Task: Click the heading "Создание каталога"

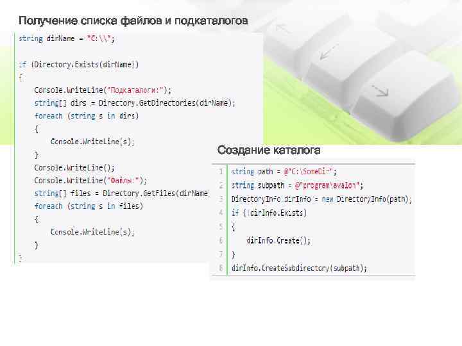Action: tap(269, 150)
